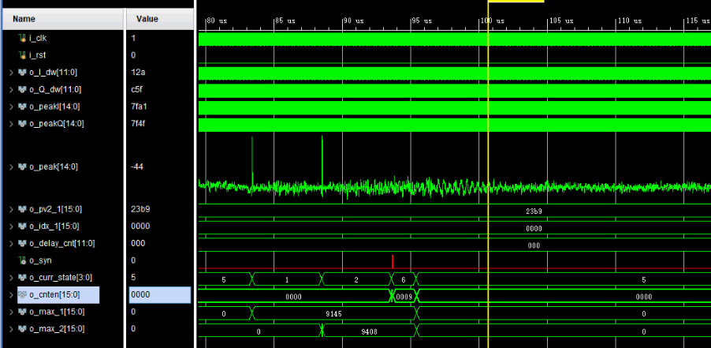Viewport: 711px width, 348px height.
Task: Expand the o_pv2_1[15:0] bus
Action: (x=11, y=209)
